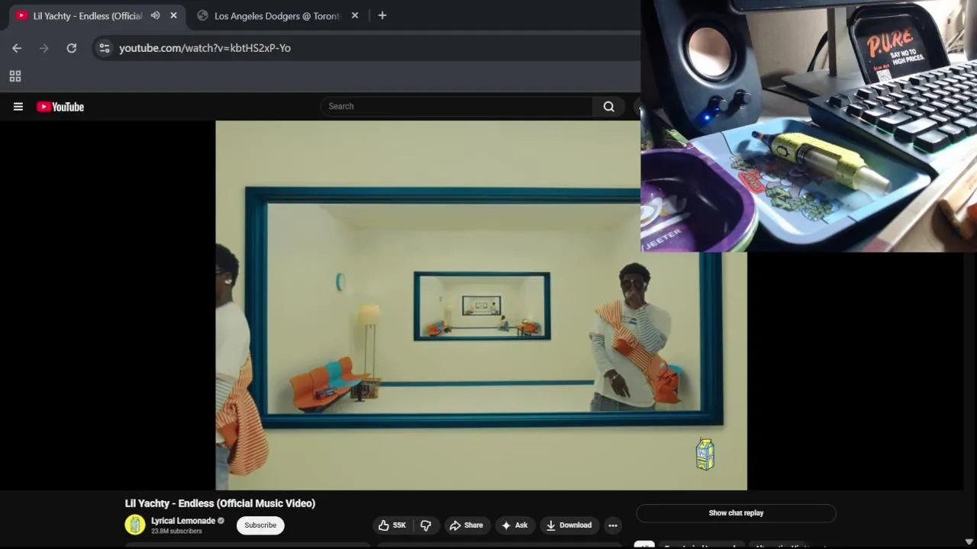This screenshot has width=977, height=549.
Task: Open the Ask AI assistant button
Action: pyautogui.click(x=514, y=525)
